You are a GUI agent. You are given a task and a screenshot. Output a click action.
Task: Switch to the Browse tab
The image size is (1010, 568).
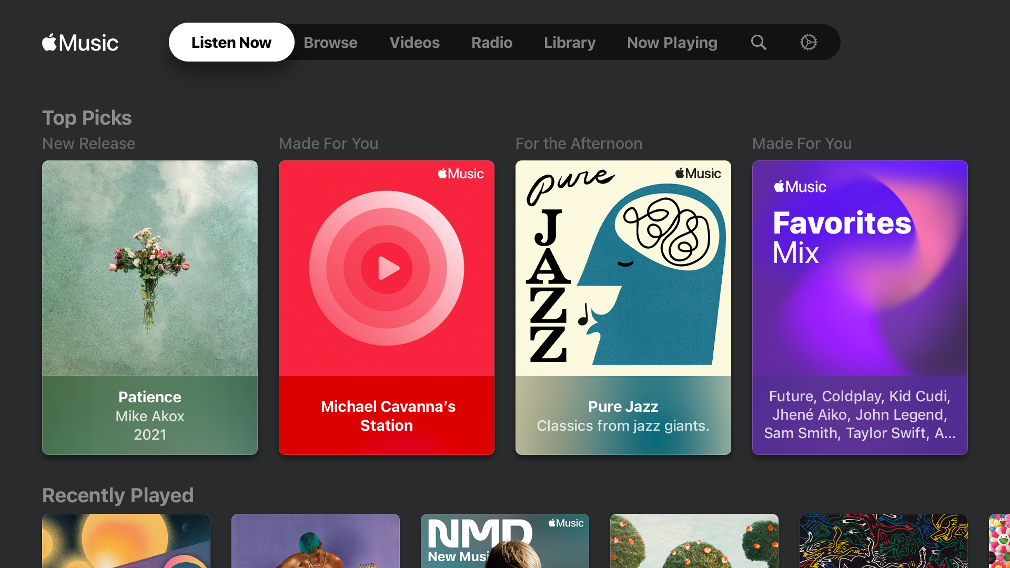click(330, 43)
